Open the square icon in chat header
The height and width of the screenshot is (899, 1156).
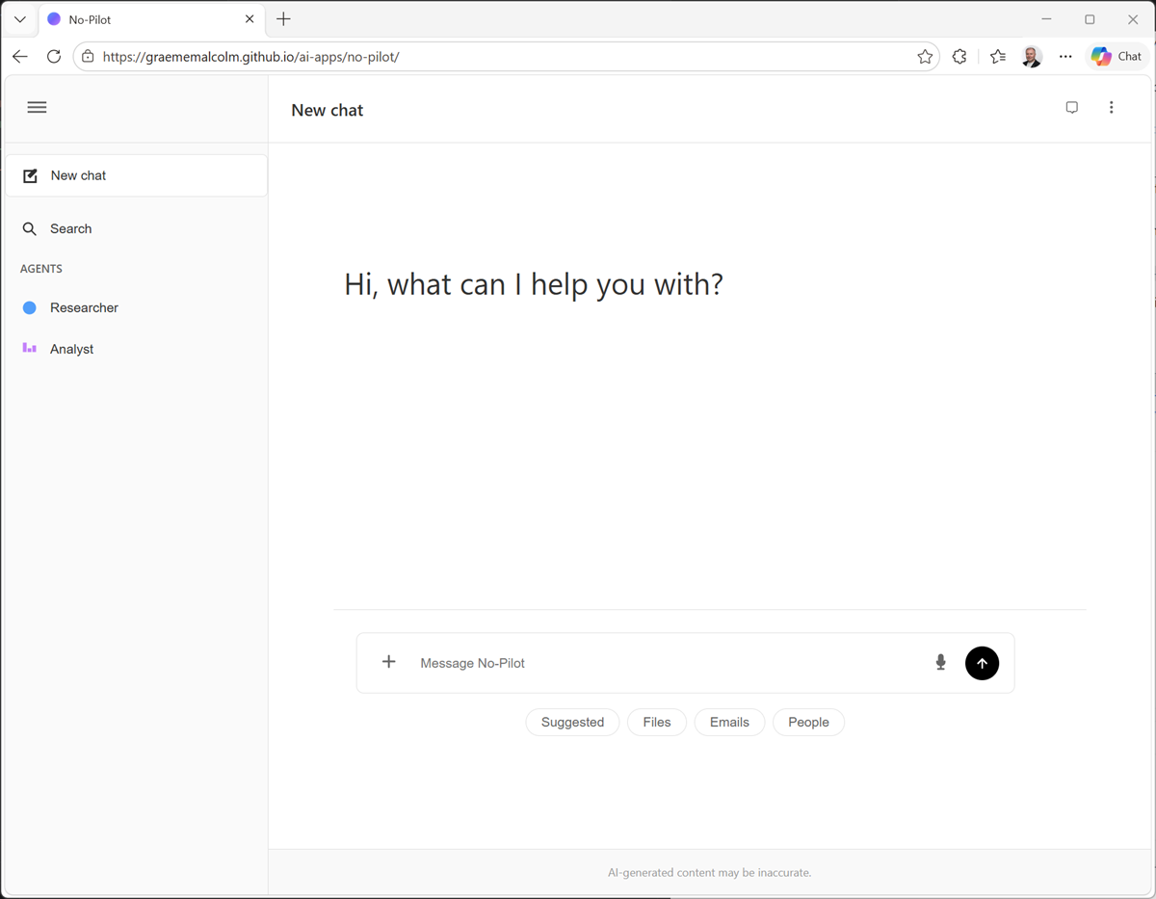[1071, 108]
